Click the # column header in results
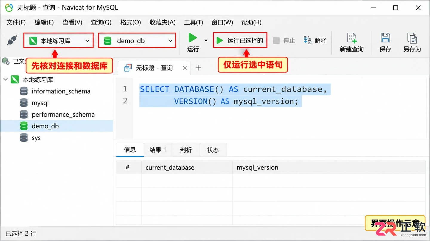 pyautogui.click(x=129, y=167)
